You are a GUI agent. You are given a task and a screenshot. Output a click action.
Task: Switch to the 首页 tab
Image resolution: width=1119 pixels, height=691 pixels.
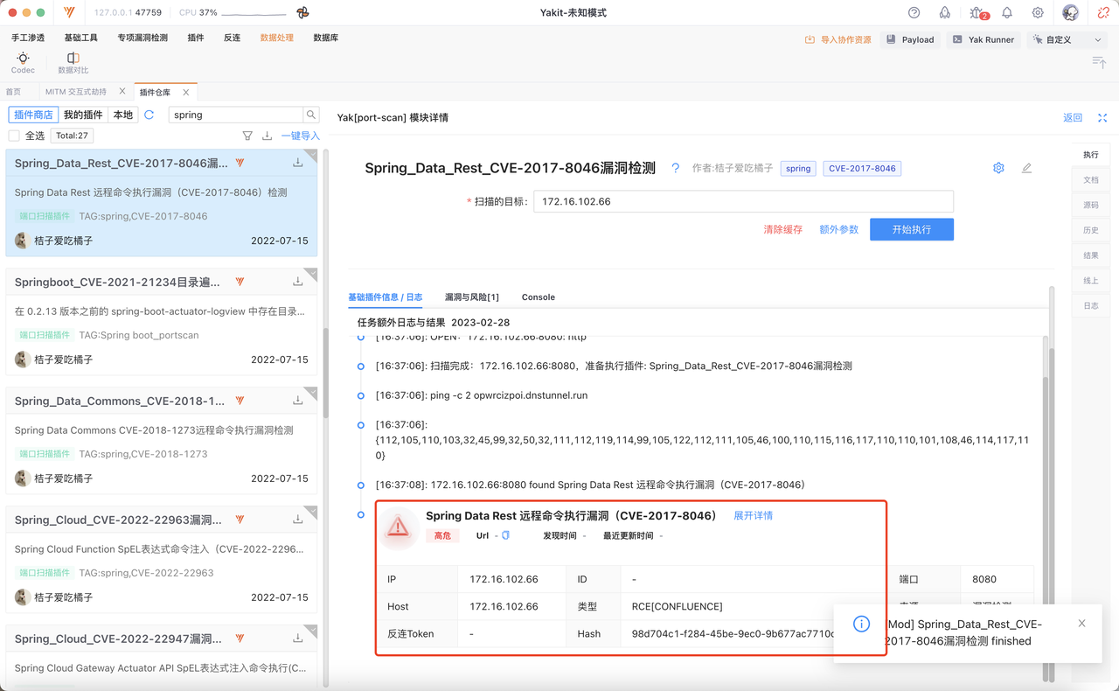click(13, 92)
